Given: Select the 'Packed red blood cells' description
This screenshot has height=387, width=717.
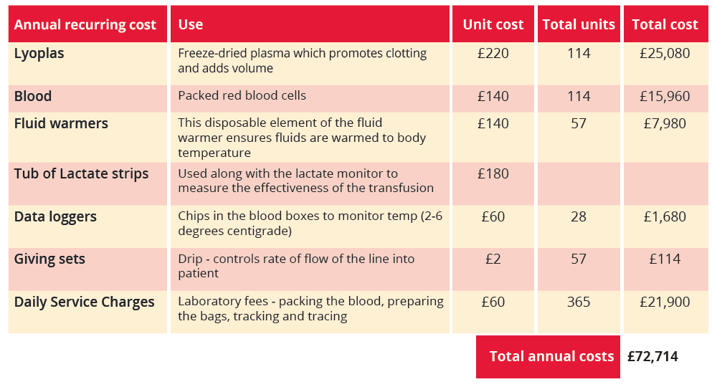Looking at the screenshot, I should (x=242, y=95).
